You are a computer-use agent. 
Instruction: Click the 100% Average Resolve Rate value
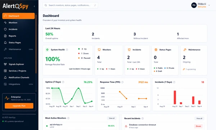pyautogui.click(x=53, y=59)
